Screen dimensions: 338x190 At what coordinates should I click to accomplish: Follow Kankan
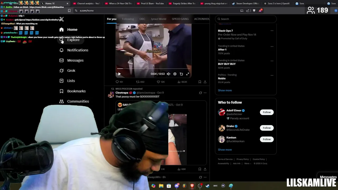pos(267,139)
